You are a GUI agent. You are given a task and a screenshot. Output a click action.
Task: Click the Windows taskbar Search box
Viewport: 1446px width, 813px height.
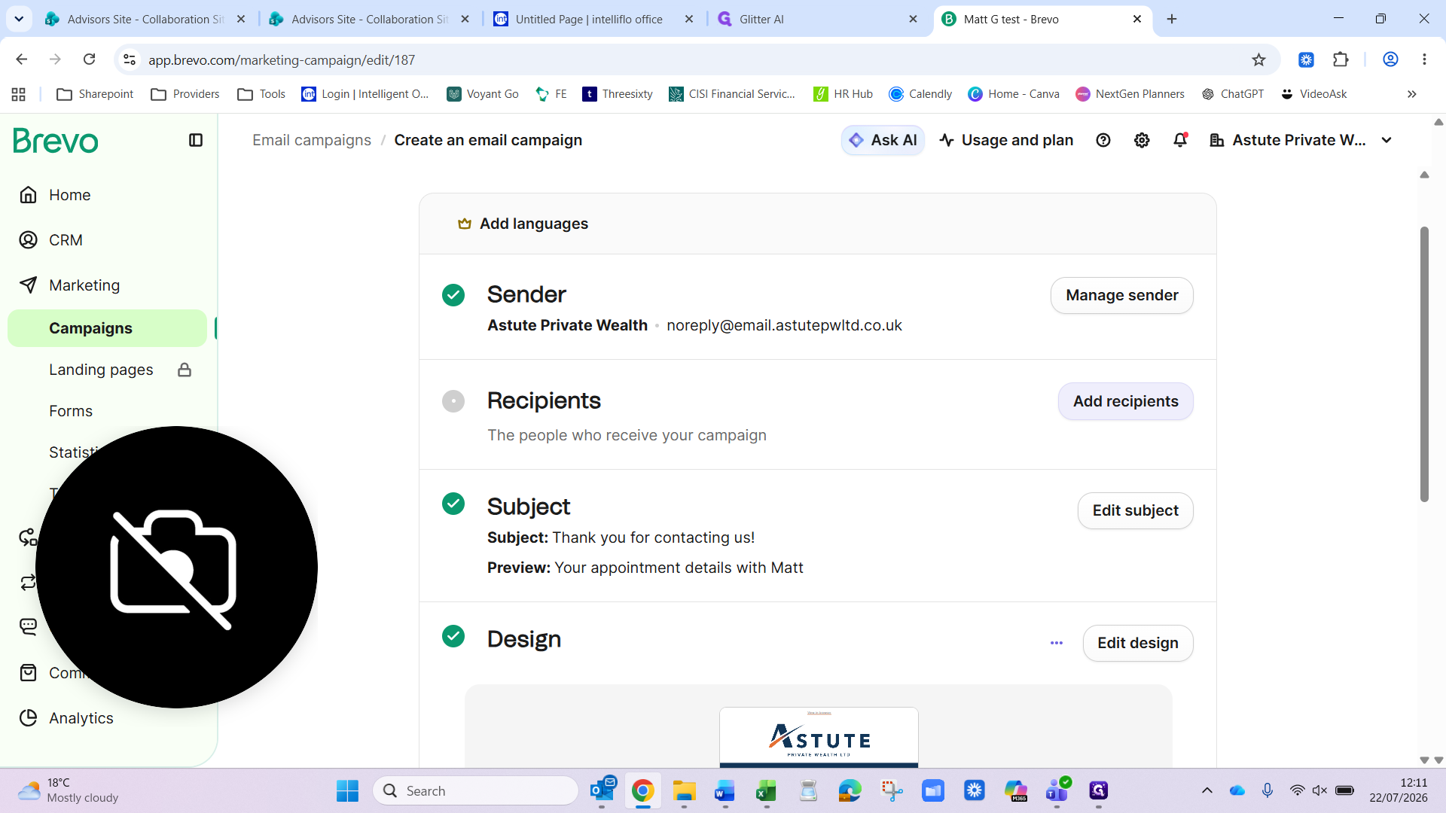tap(476, 790)
